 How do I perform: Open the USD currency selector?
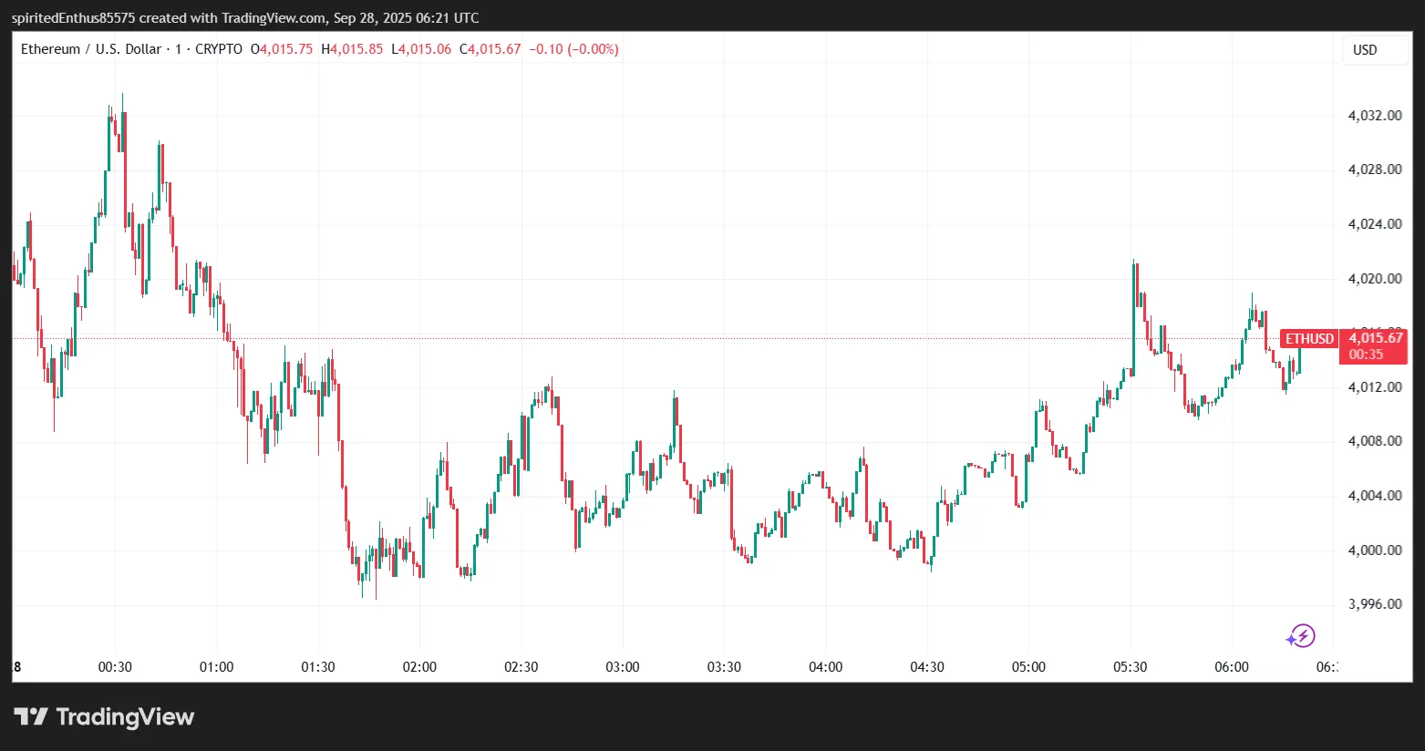point(1365,50)
